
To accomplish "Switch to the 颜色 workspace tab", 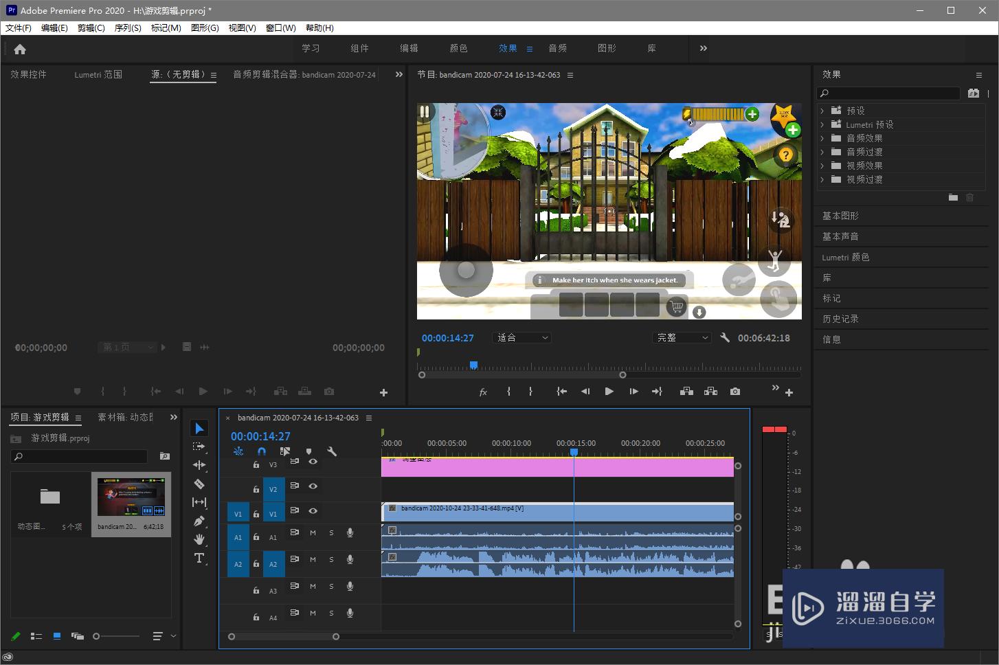I will pos(458,48).
